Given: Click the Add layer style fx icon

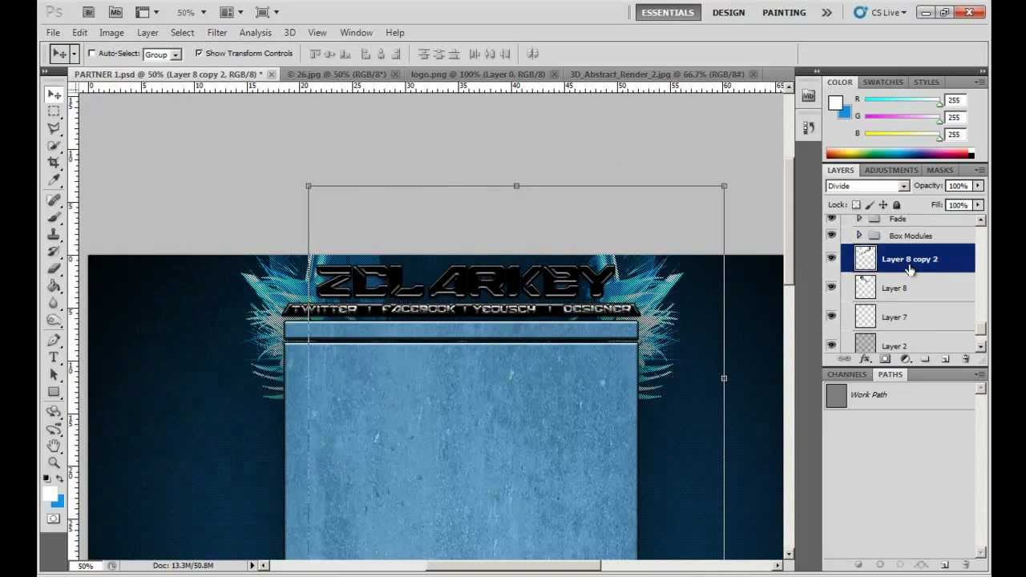Looking at the screenshot, I should pyautogui.click(x=865, y=359).
